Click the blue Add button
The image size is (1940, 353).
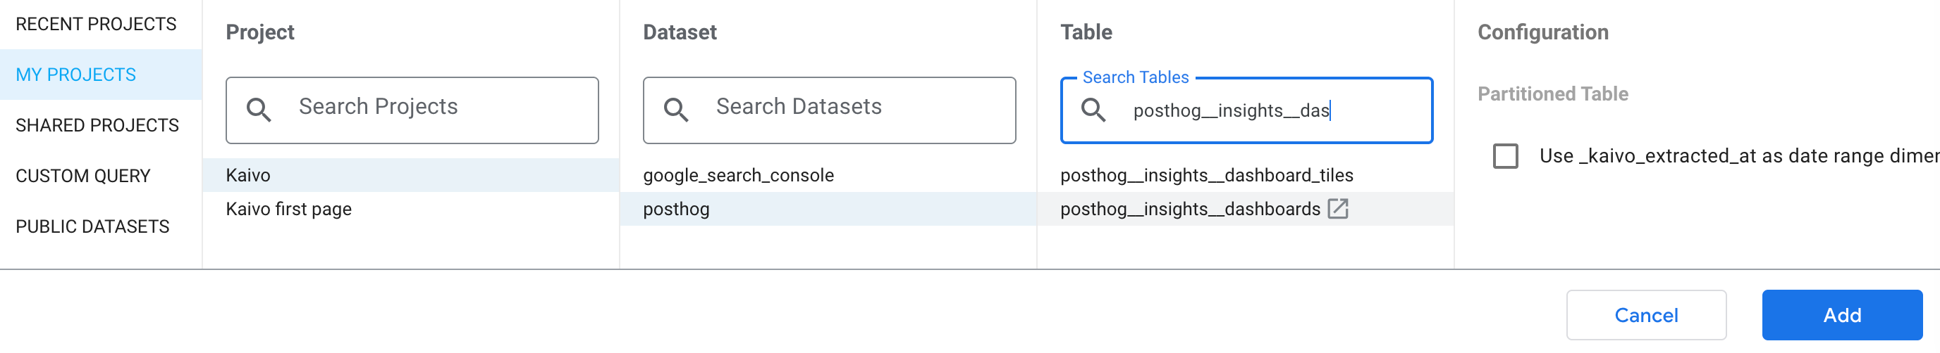(x=1842, y=315)
